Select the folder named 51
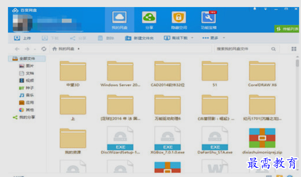 [215, 74]
